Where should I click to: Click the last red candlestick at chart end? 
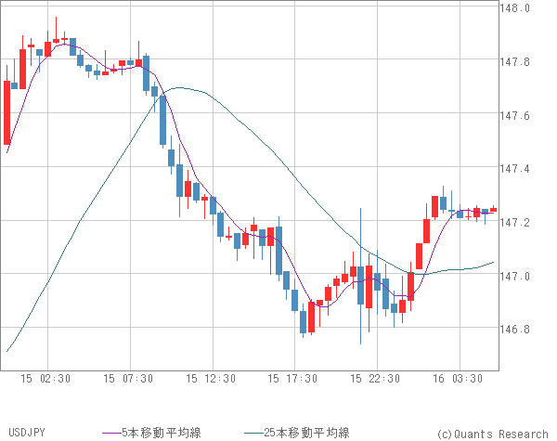point(494,210)
